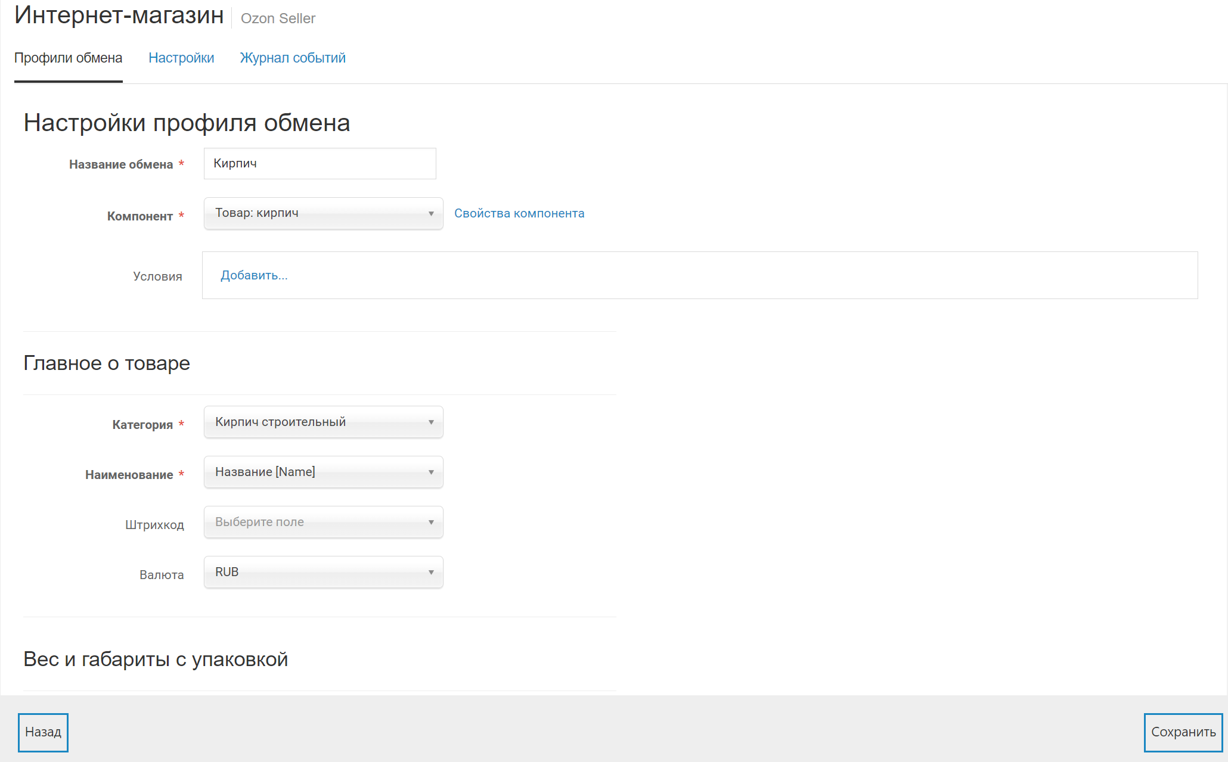Open the Журнал событий tab
Screen dimensions: 1228x762
click(293, 58)
